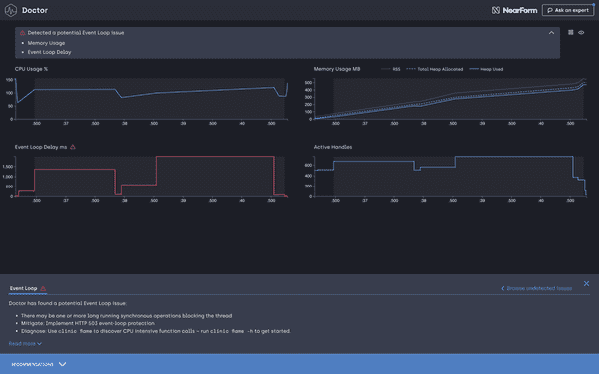This screenshot has width=599, height=374.
Task: Toggle the eye visibility icon
Action: pos(581,33)
